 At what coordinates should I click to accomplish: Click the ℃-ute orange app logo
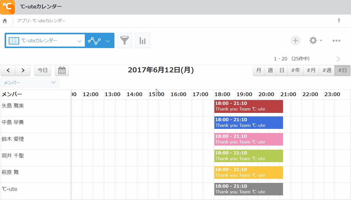[7, 7]
